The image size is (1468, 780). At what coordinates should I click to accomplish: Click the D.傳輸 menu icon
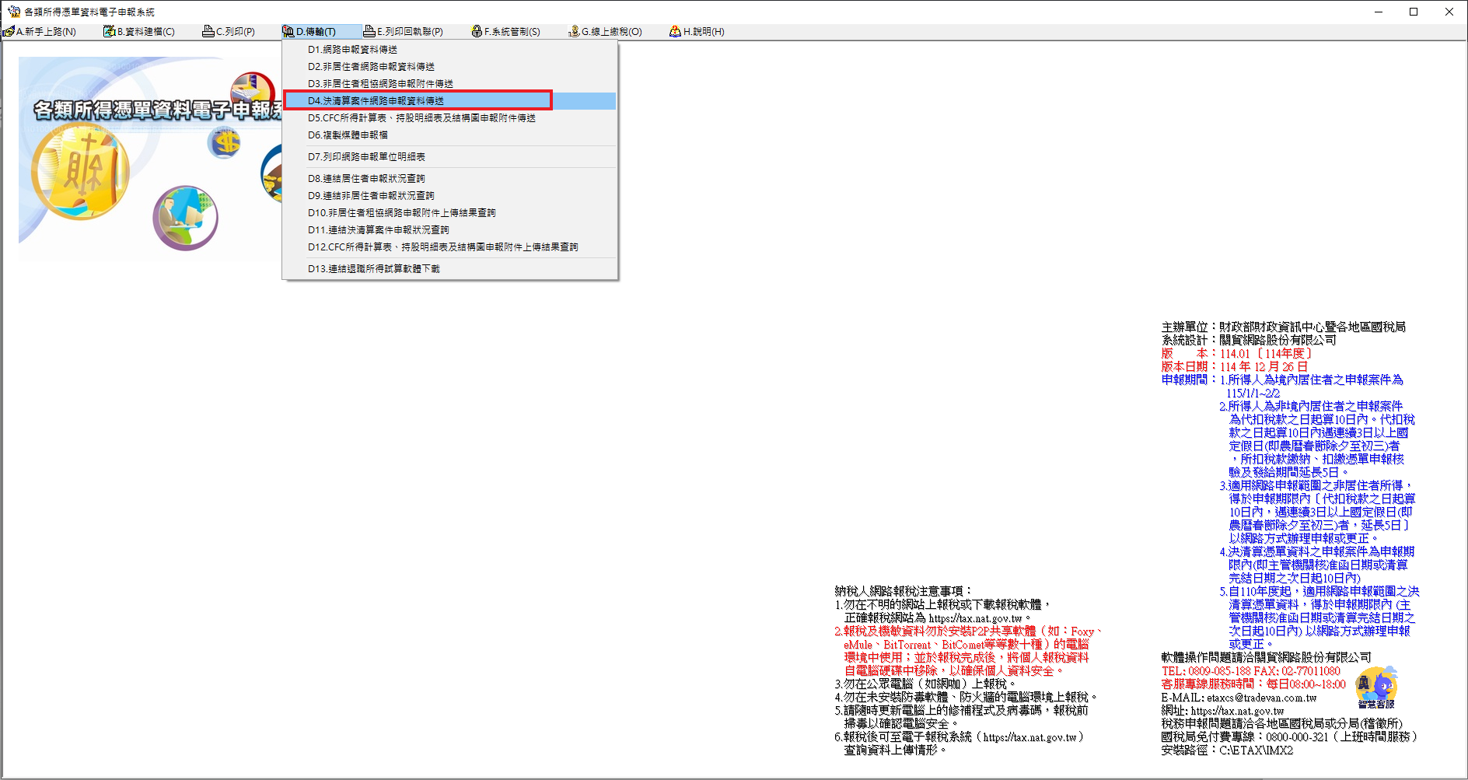point(288,32)
